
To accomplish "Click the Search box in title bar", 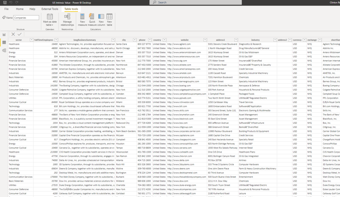I will [196, 2].
